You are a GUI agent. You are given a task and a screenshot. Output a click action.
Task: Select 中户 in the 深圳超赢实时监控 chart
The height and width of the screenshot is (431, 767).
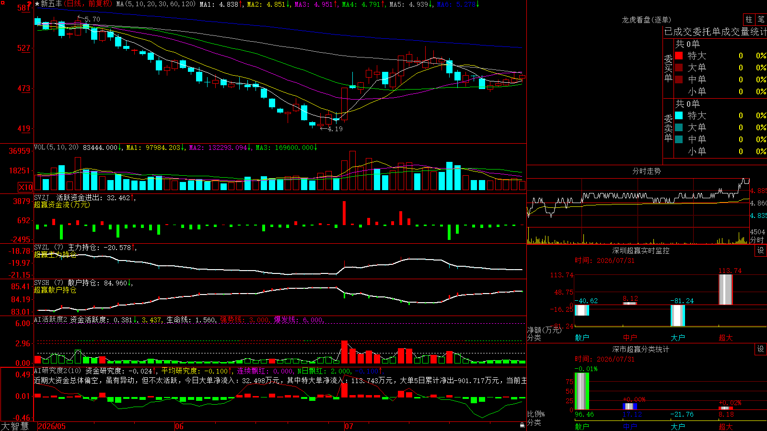[x=630, y=338]
